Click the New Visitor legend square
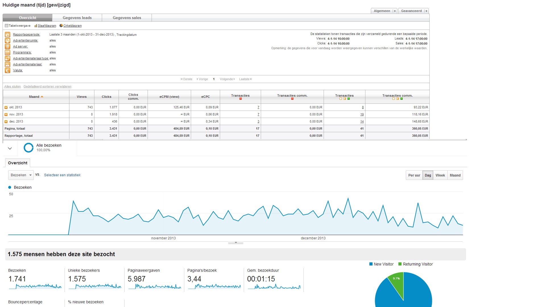 click(371, 264)
